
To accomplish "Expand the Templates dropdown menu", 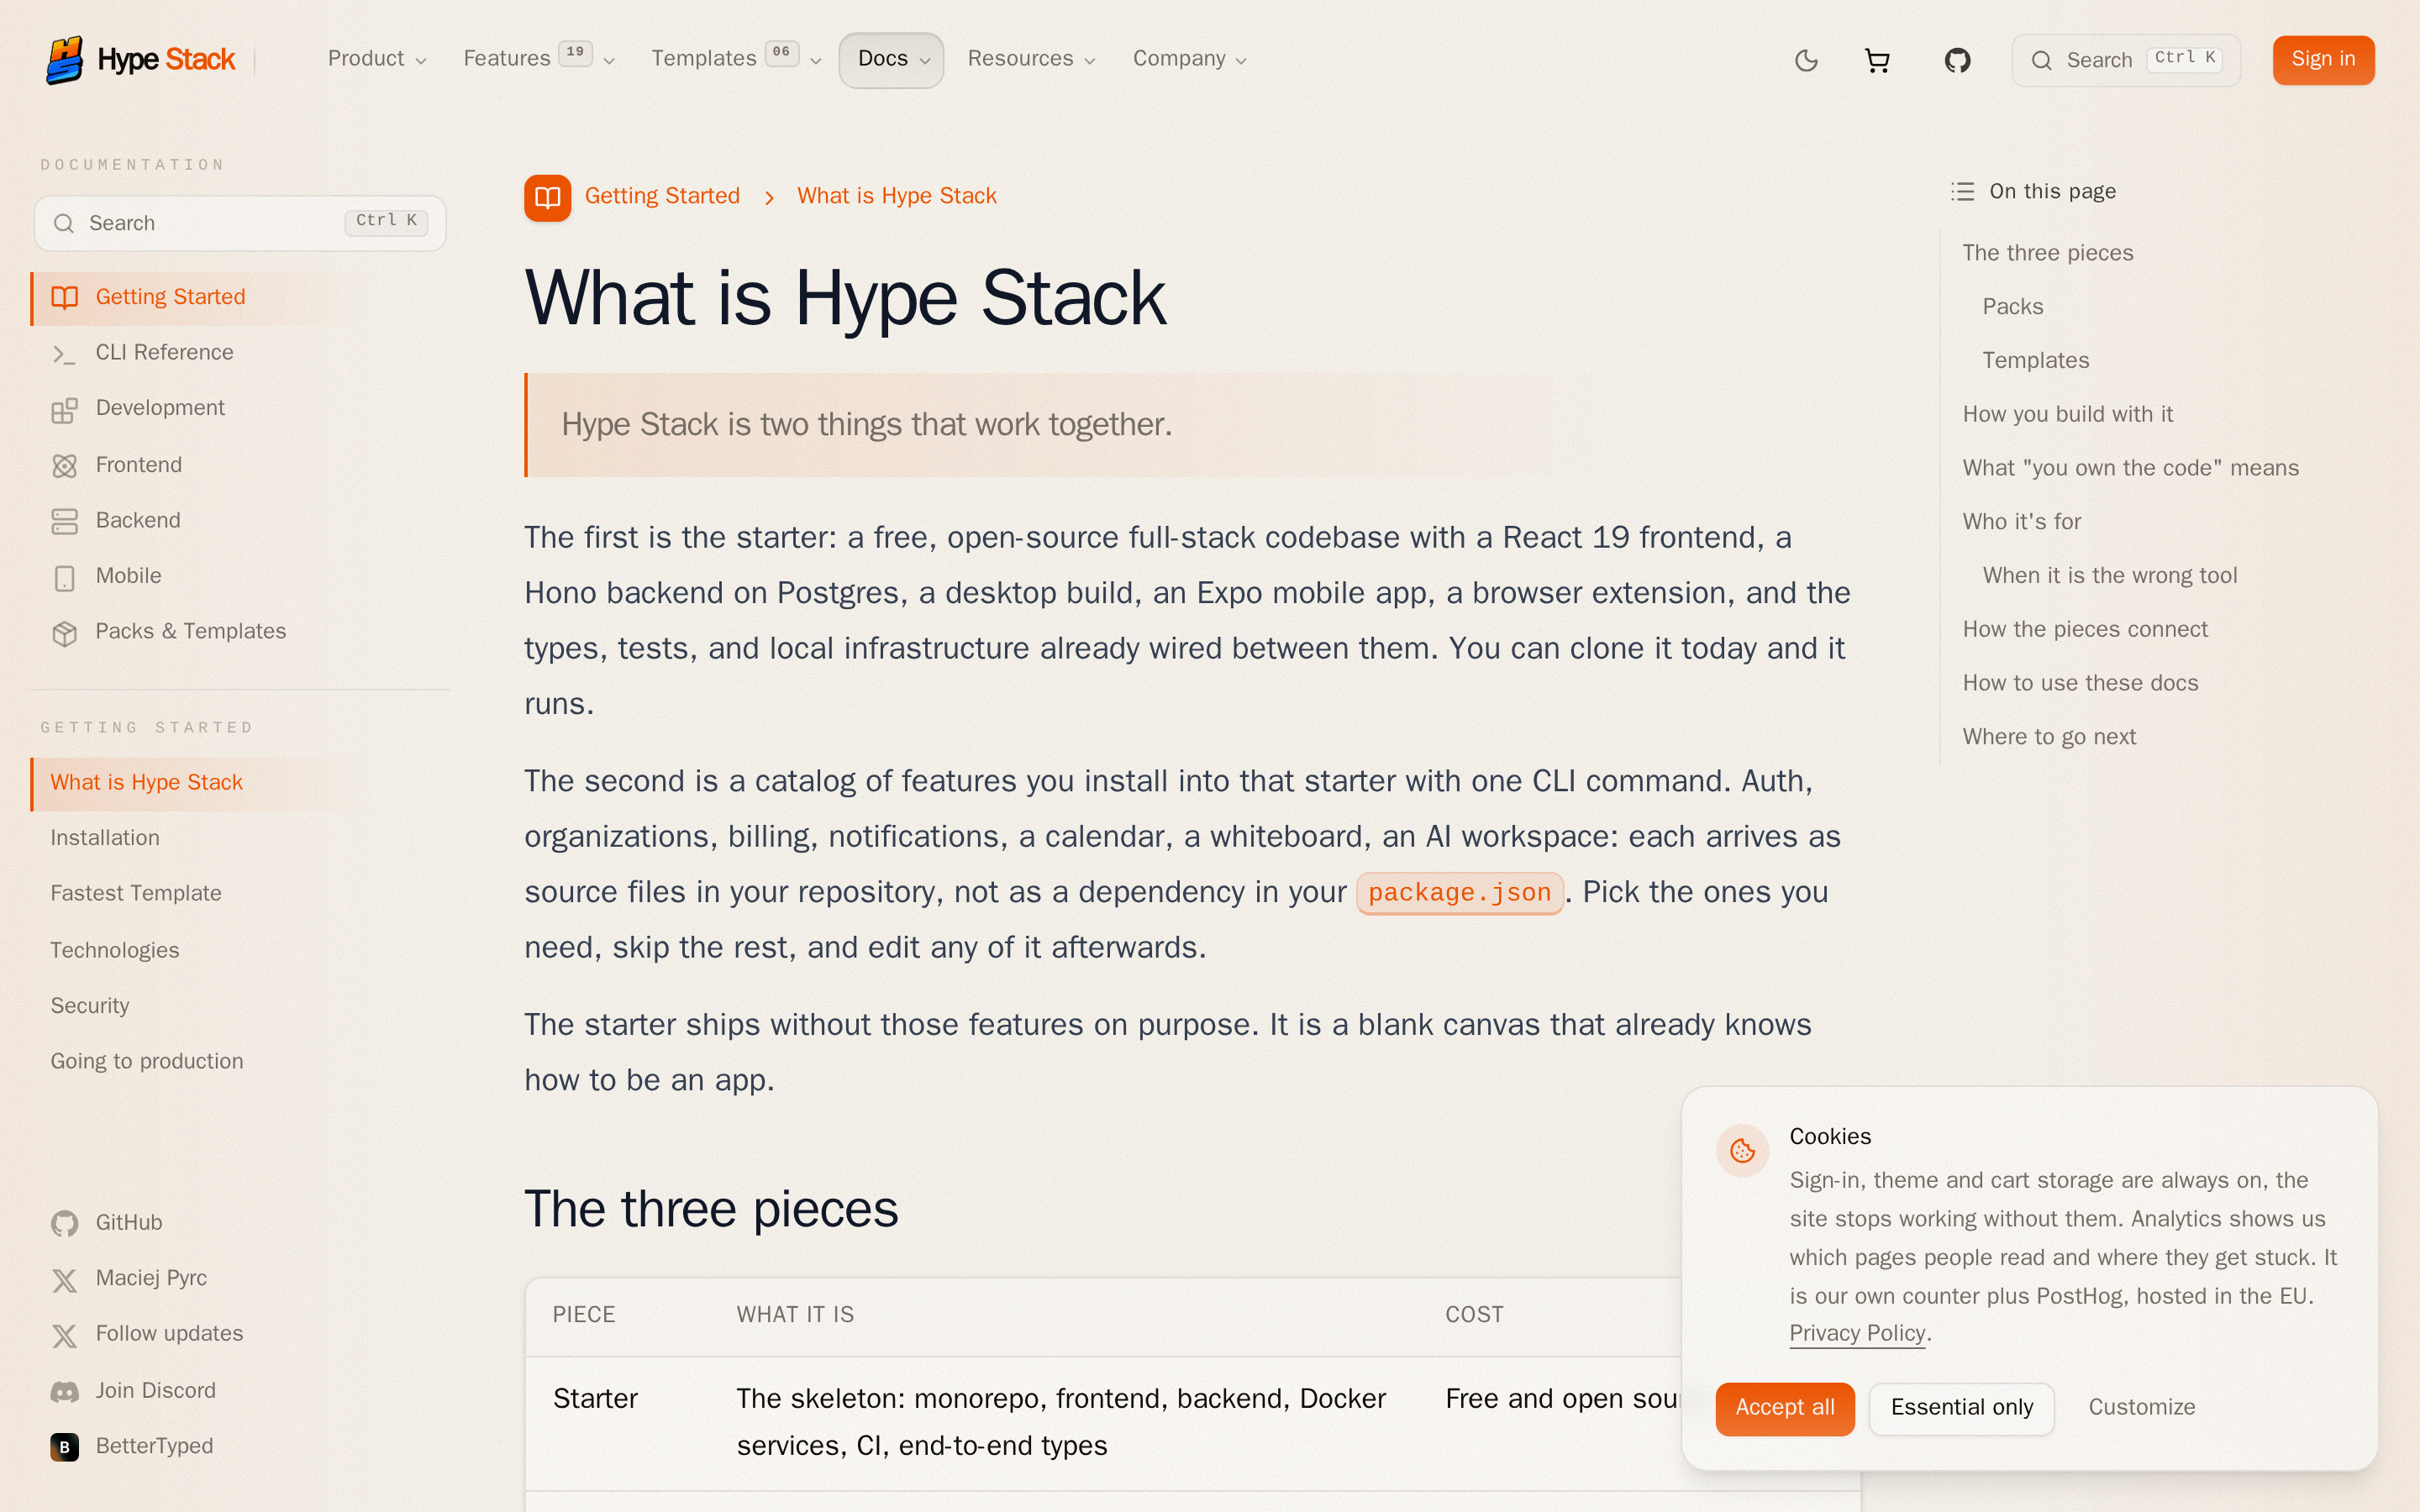I will pyautogui.click(x=737, y=59).
